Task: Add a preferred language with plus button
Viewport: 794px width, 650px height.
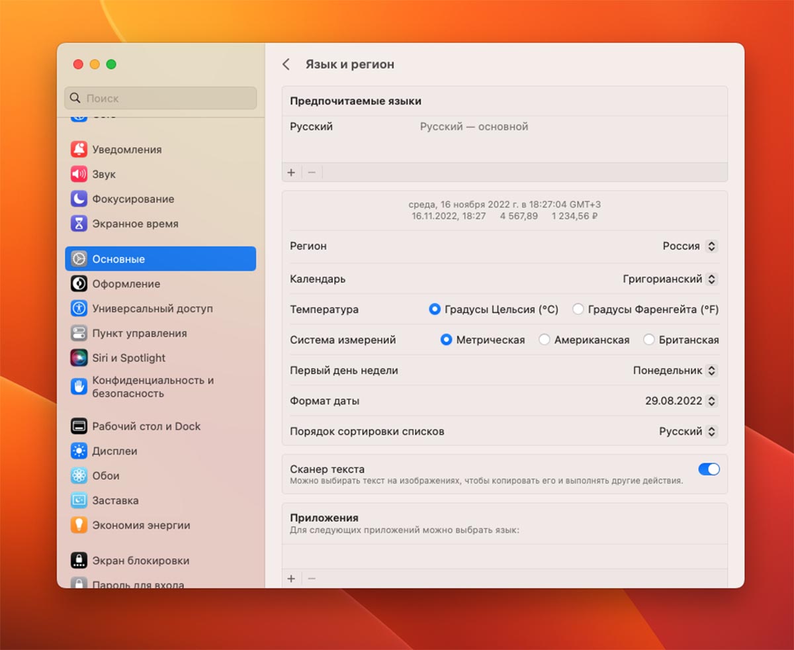Action: (291, 173)
